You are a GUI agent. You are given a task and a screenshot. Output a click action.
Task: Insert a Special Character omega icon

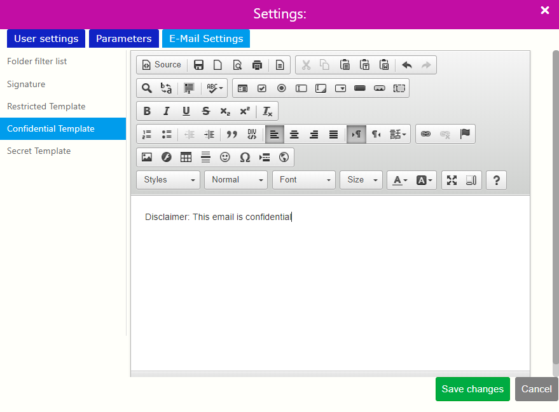(245, 157)
